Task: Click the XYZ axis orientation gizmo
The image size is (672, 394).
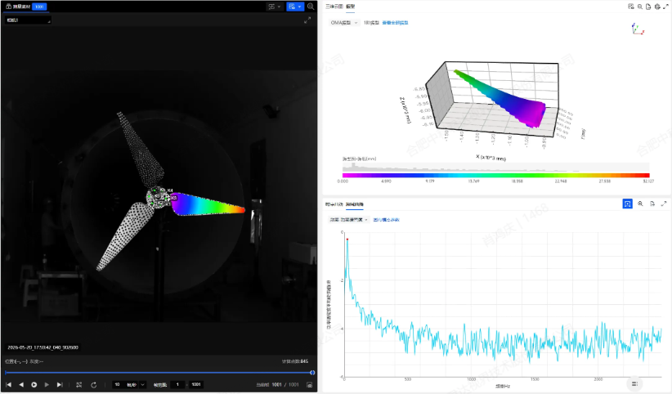Action: tap(638, 29)
